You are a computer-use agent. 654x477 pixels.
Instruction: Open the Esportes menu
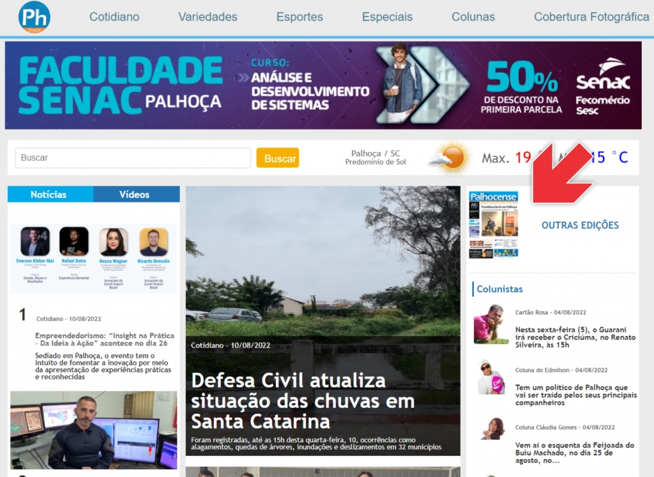(x=300, y=17)
